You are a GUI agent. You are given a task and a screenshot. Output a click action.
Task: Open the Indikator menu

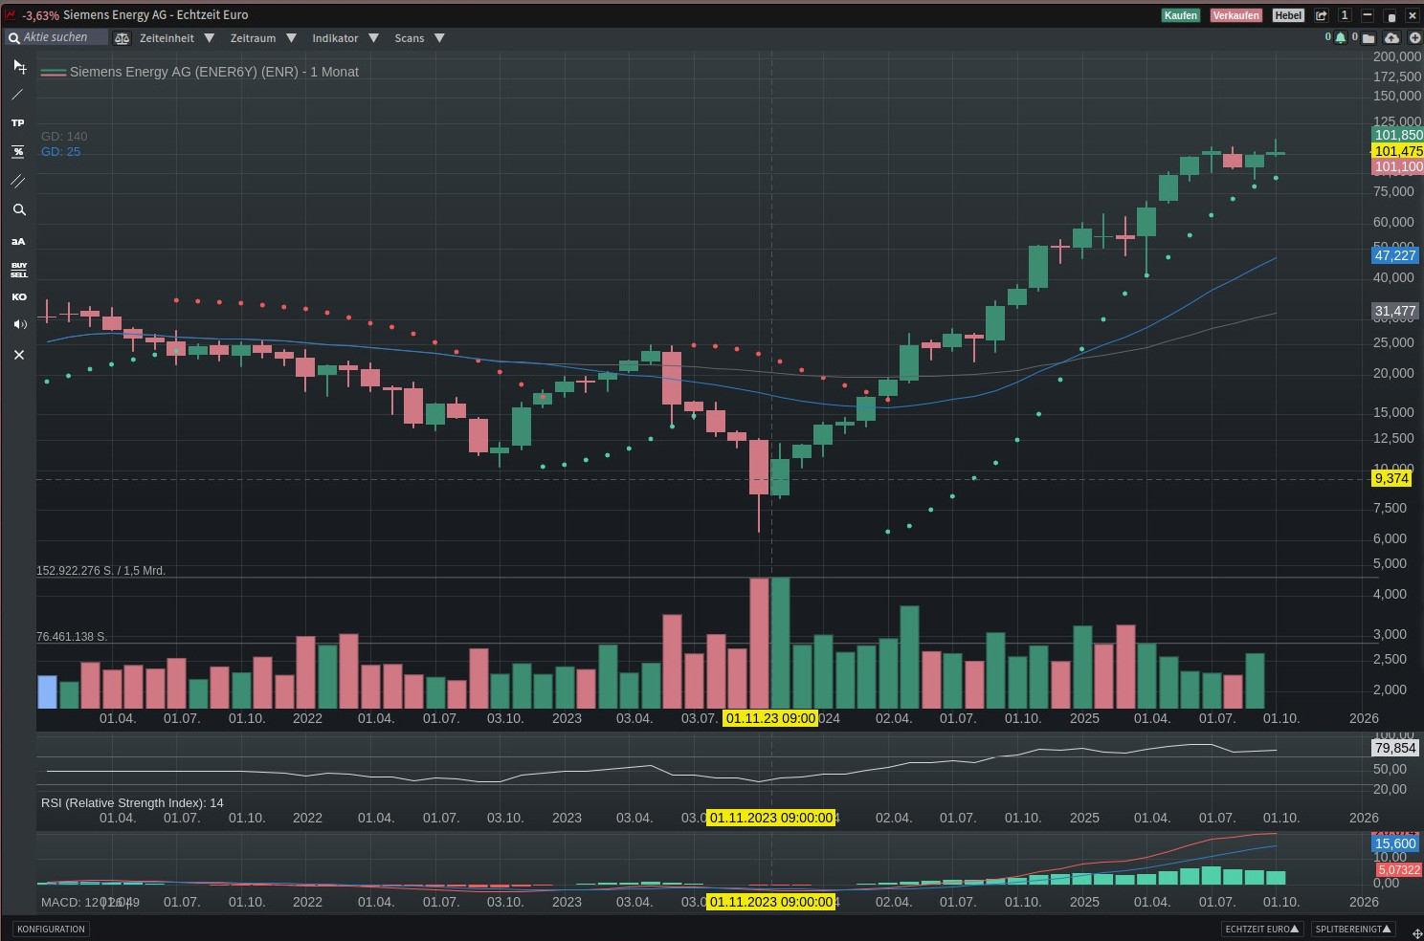[x=345, y=38]
